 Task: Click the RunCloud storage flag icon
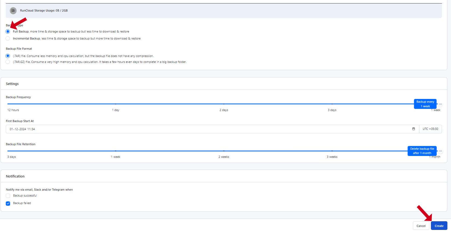click(13, 11)
